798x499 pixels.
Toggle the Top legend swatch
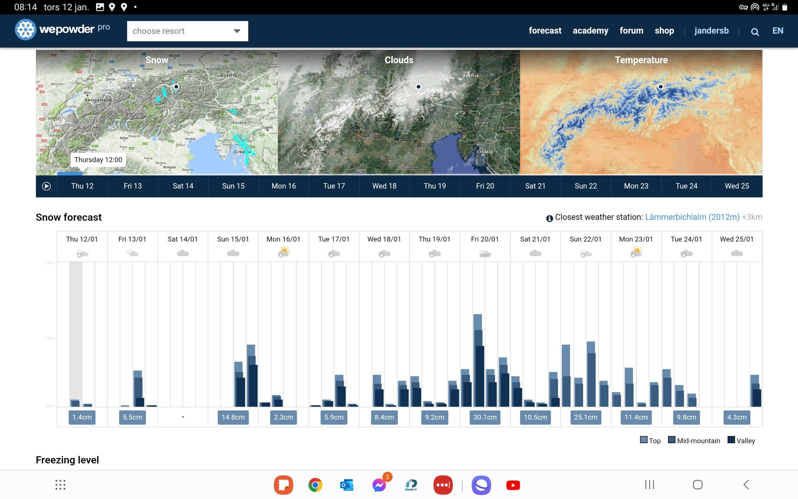click(644, 440)
